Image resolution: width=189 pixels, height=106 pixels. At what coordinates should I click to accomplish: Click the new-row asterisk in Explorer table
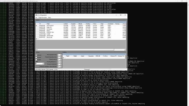click(36, 39)
